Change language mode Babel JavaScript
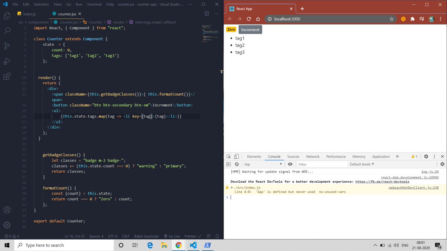The width and height of the screenshot is (447, 251). pyautogui.click(x=146, y=236)
